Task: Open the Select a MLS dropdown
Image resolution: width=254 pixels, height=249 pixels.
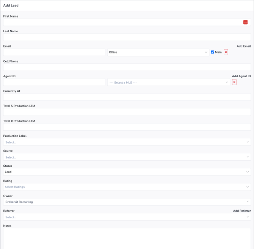Action: coord(168,82)
